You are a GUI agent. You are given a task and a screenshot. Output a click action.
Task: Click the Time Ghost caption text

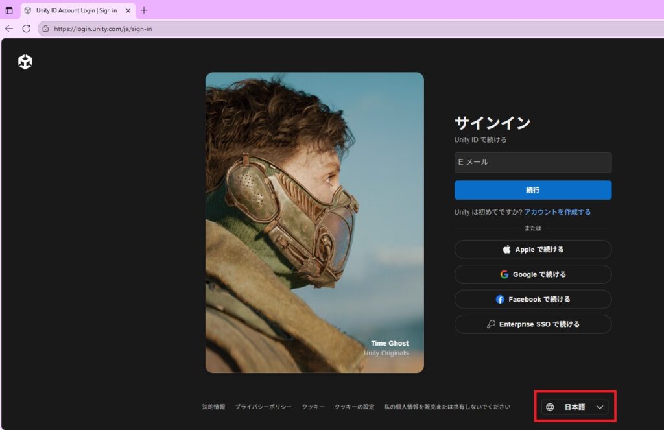390,344
